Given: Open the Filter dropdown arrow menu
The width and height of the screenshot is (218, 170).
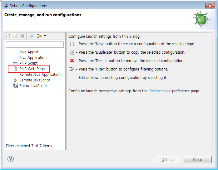Looking at the screenshot, I should [x=45, y=36].
